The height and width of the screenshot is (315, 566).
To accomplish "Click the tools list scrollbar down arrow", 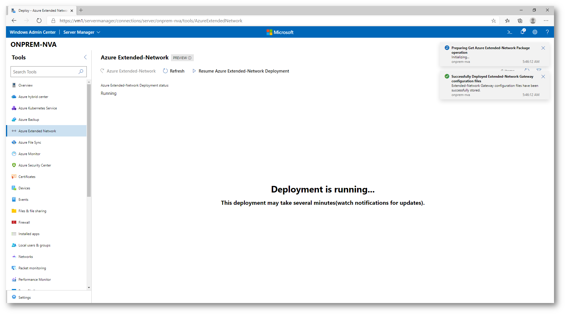I will click(89, 288).
